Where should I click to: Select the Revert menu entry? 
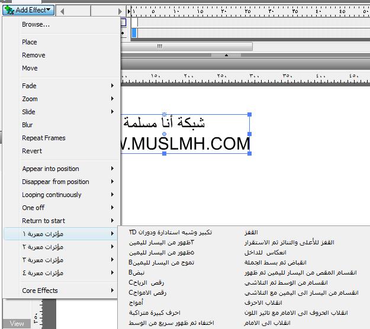pyautogui.click(x=32, y=151)
